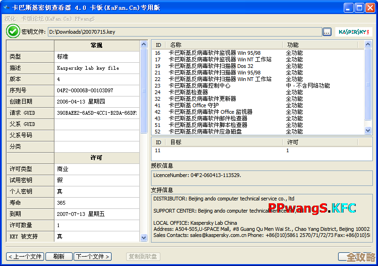This screenshot has height=266, width=378.
Task: Select row 51 脚本检查器
Action: coord(258,125)
